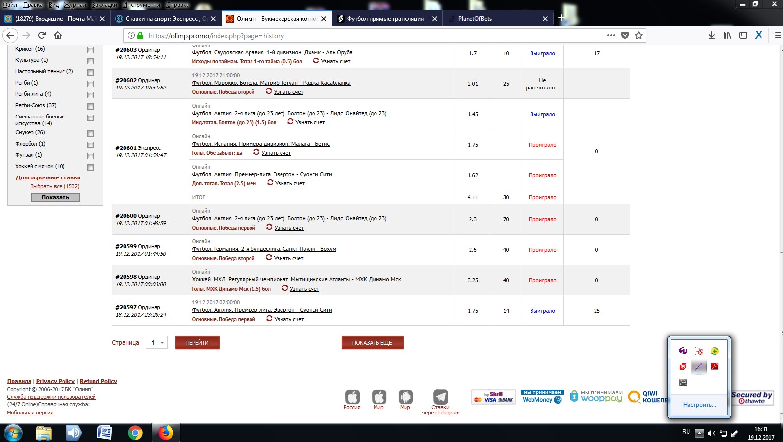
Task: Click the red PDF icon in tray popup
Action: coord(715,366)
